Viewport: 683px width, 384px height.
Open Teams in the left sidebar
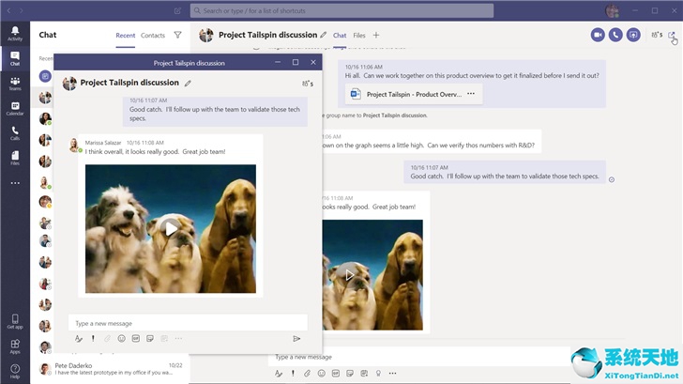tap(15, 84)
